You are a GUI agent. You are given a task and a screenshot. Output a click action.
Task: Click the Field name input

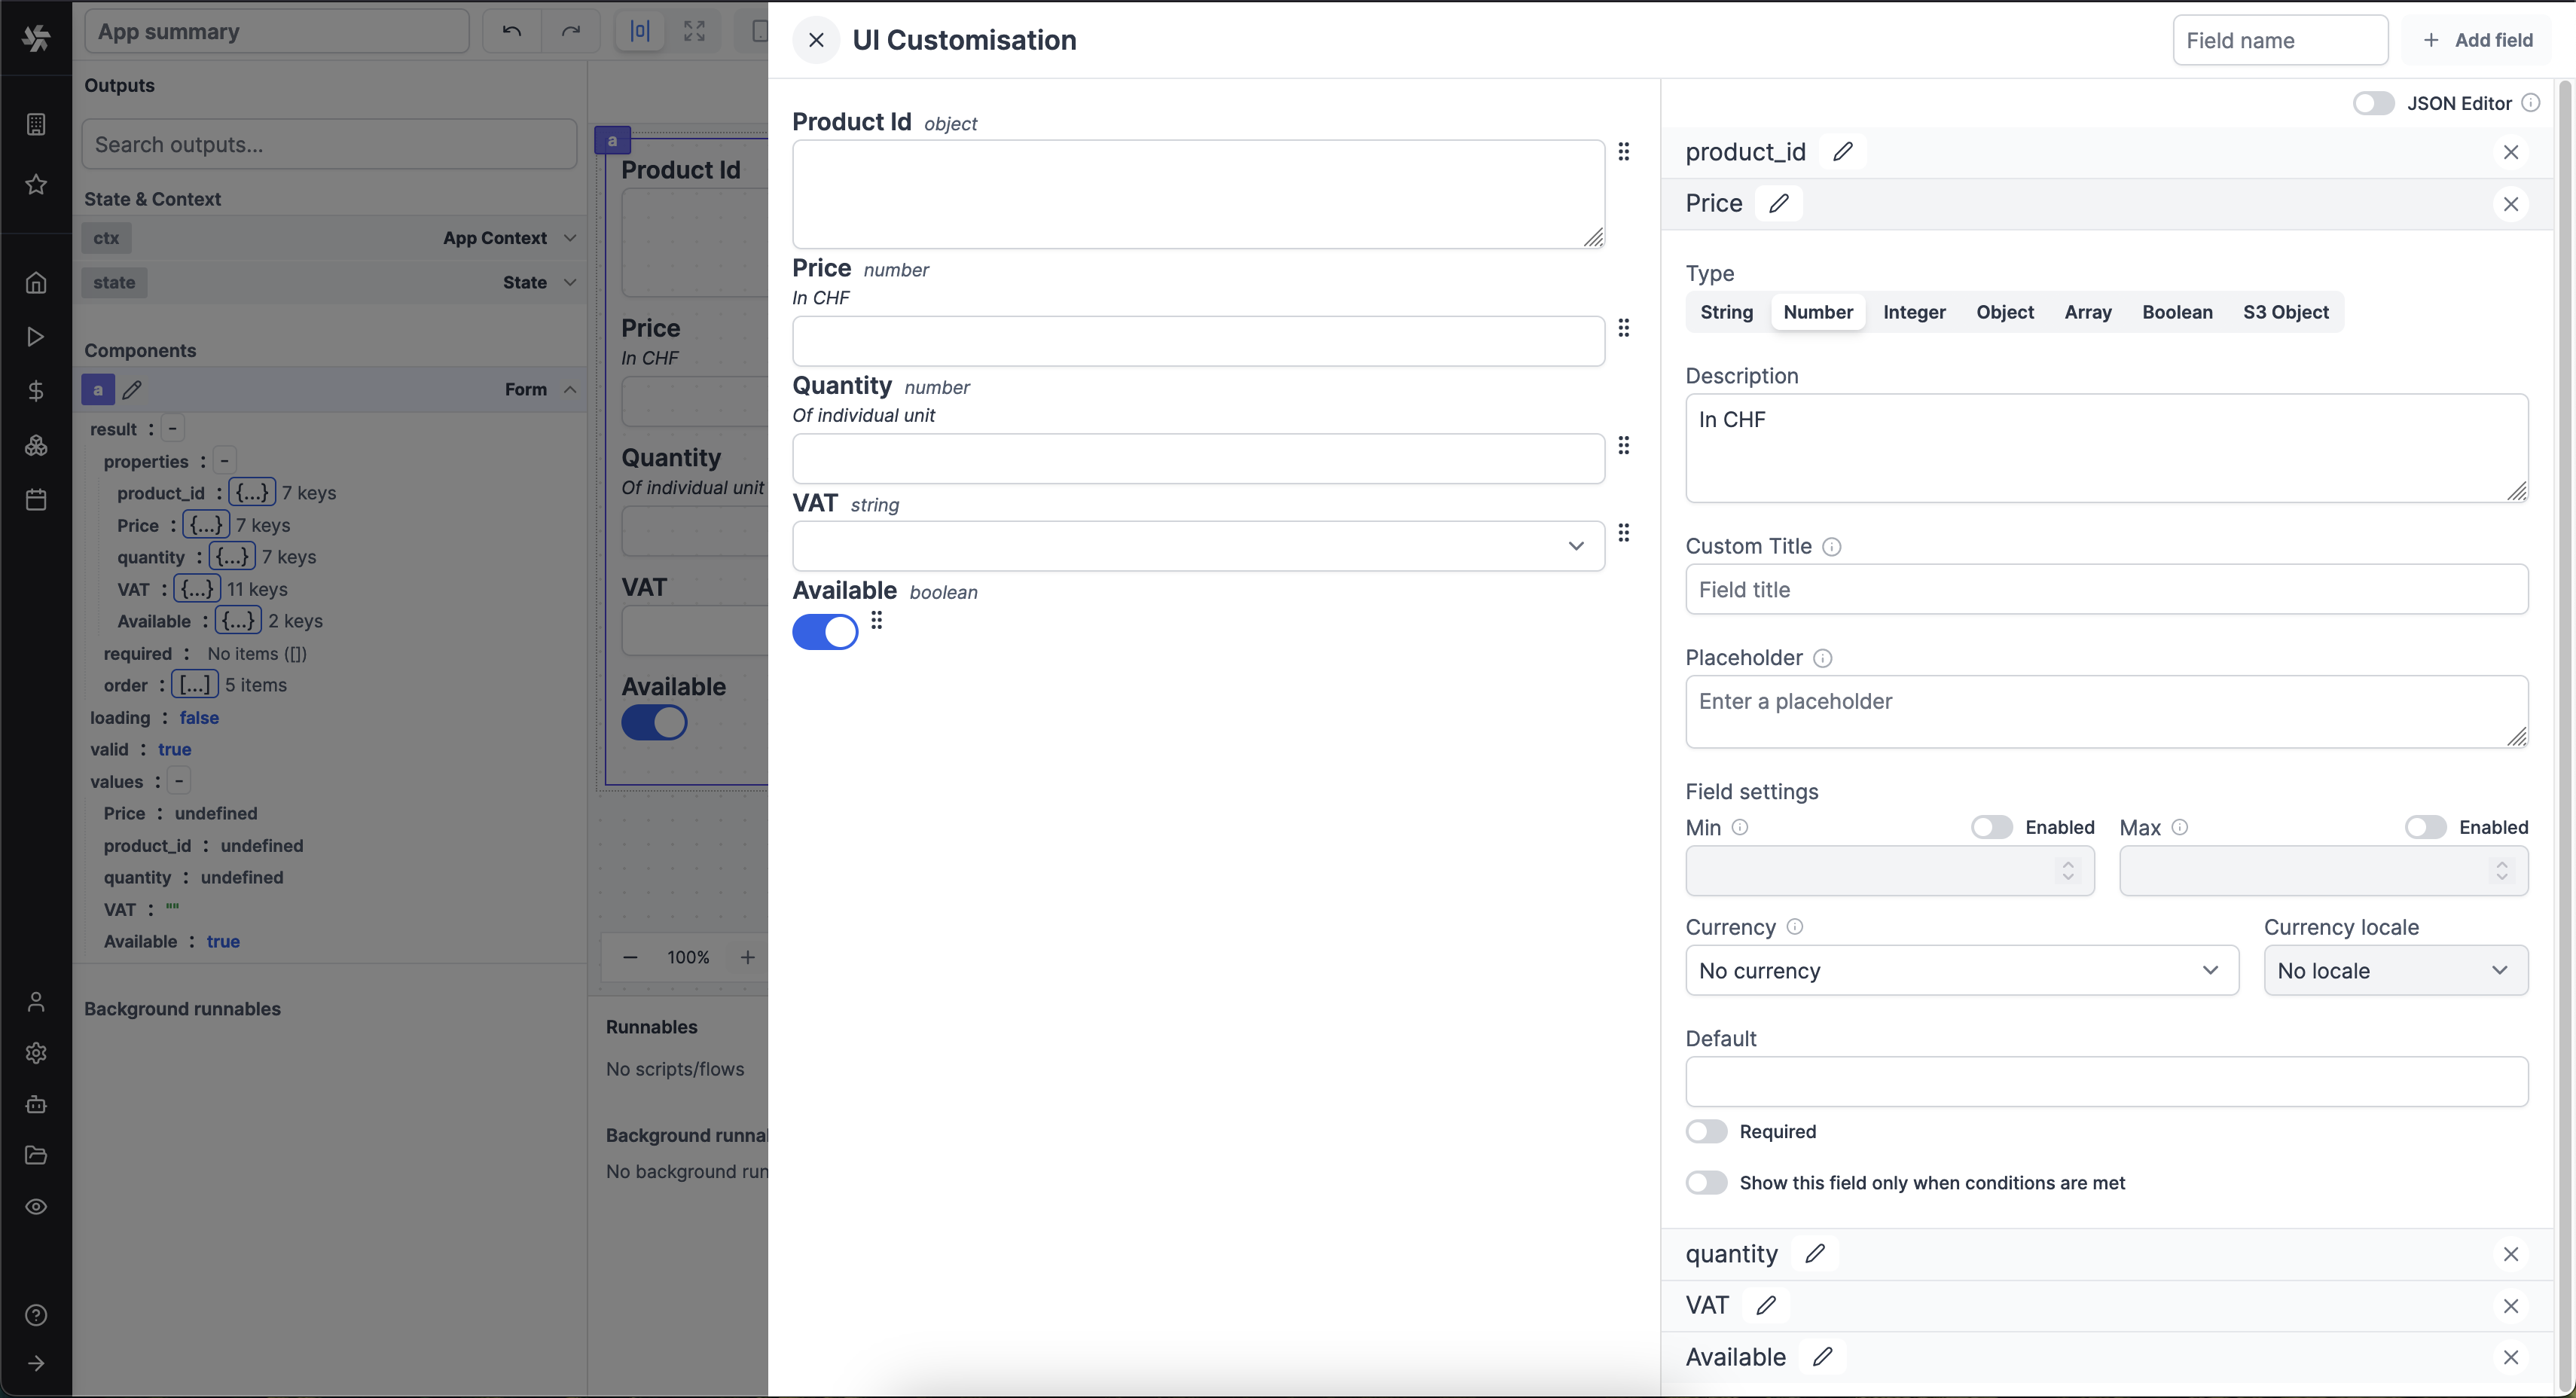tap(2280, 40)
